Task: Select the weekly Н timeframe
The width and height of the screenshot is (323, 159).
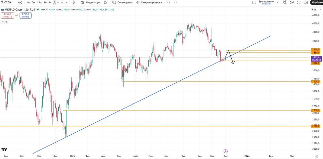Action: click(x=58, y=3)
